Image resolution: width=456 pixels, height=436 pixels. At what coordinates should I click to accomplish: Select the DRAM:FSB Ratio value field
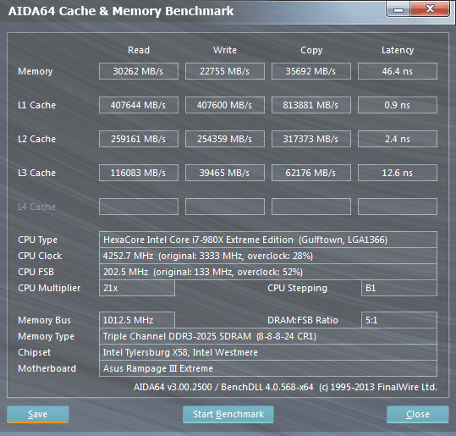click(399, 320)
